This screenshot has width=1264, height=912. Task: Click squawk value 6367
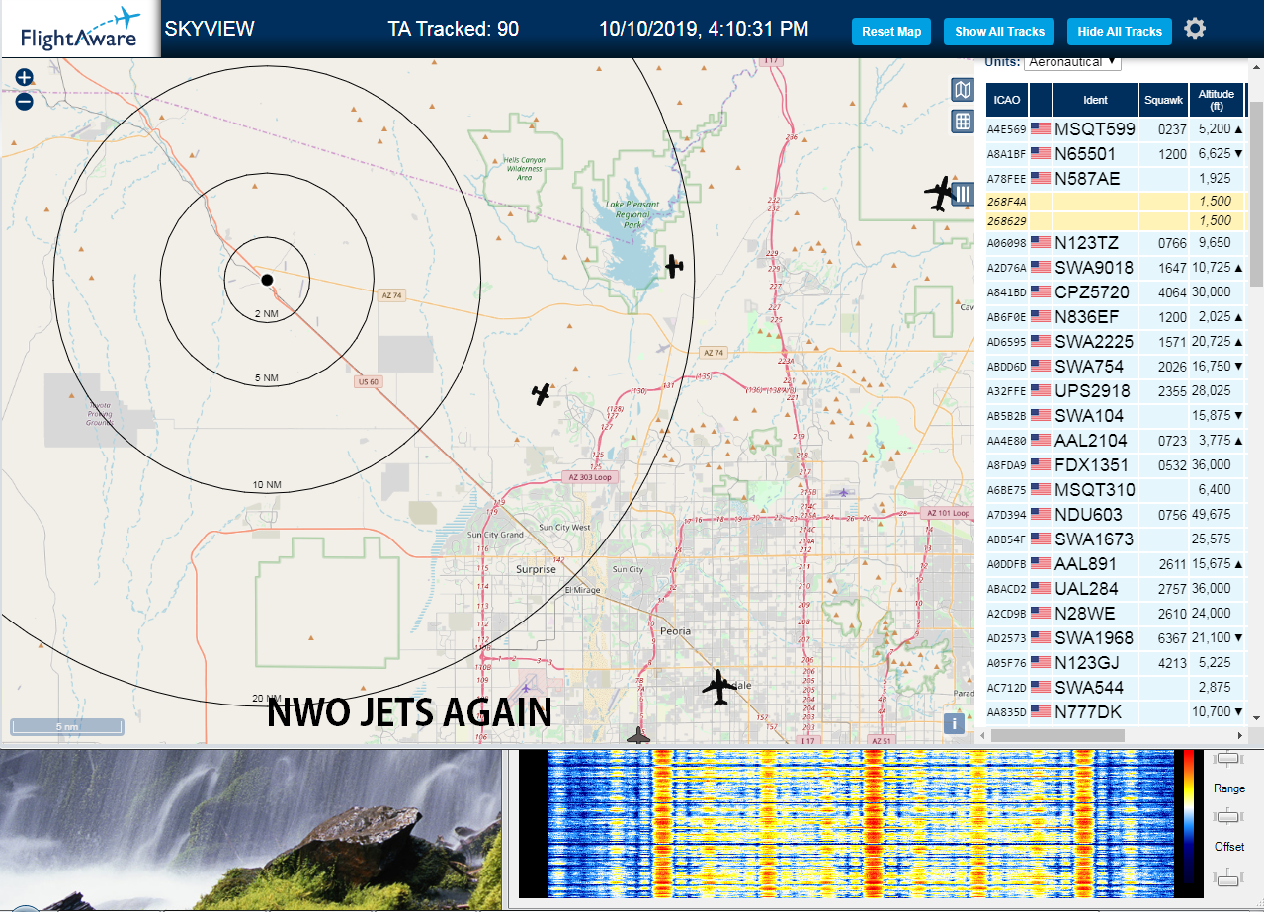[1171, 638]
